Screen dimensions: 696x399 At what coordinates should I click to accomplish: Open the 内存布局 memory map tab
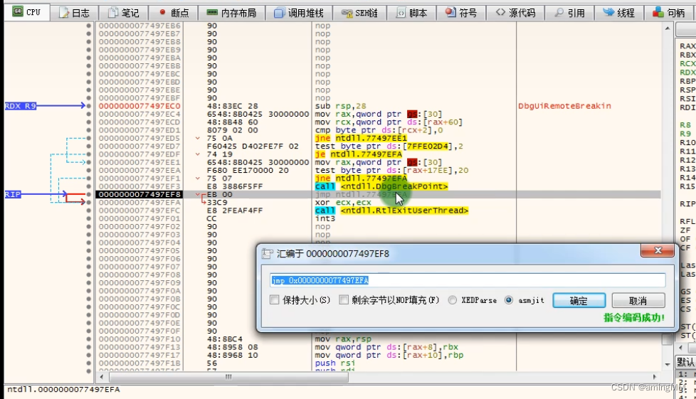coord(231,13)
